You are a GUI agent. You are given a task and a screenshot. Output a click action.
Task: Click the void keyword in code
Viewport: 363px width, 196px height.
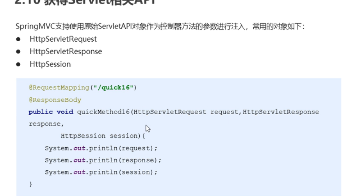point(65,112)
